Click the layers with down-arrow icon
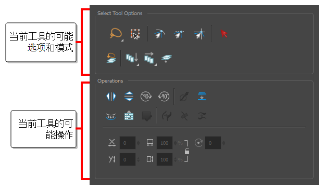Viewport: 324px width, 190px height. tap(166, 59)
